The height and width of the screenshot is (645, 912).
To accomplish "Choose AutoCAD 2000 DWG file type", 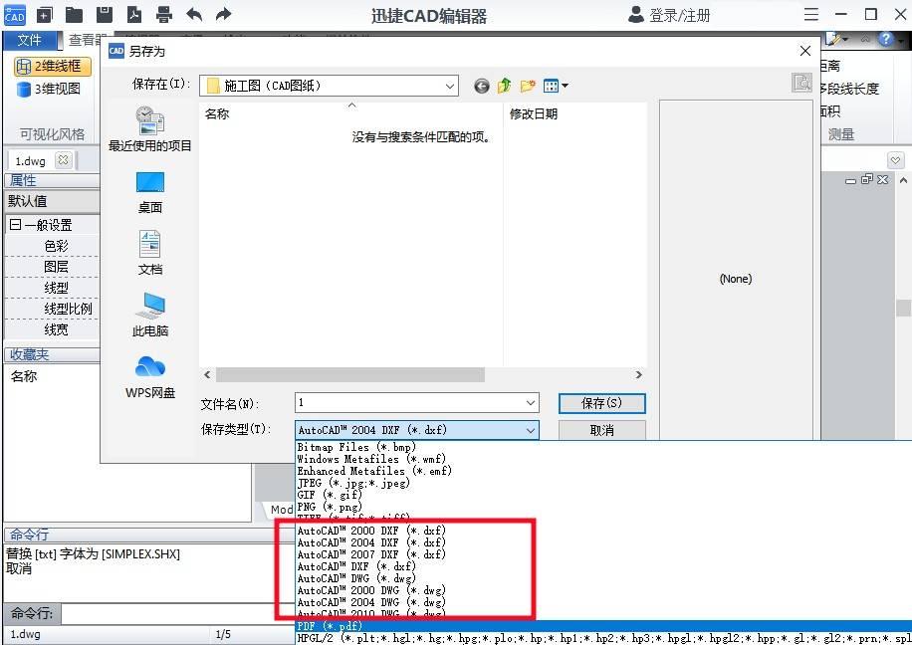I will 371,590.
